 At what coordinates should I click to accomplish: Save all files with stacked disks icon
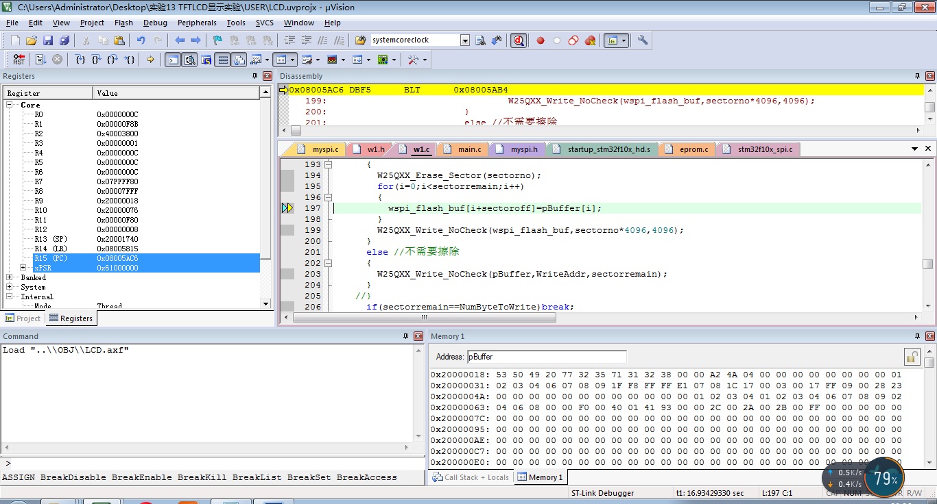pos(64,40)
